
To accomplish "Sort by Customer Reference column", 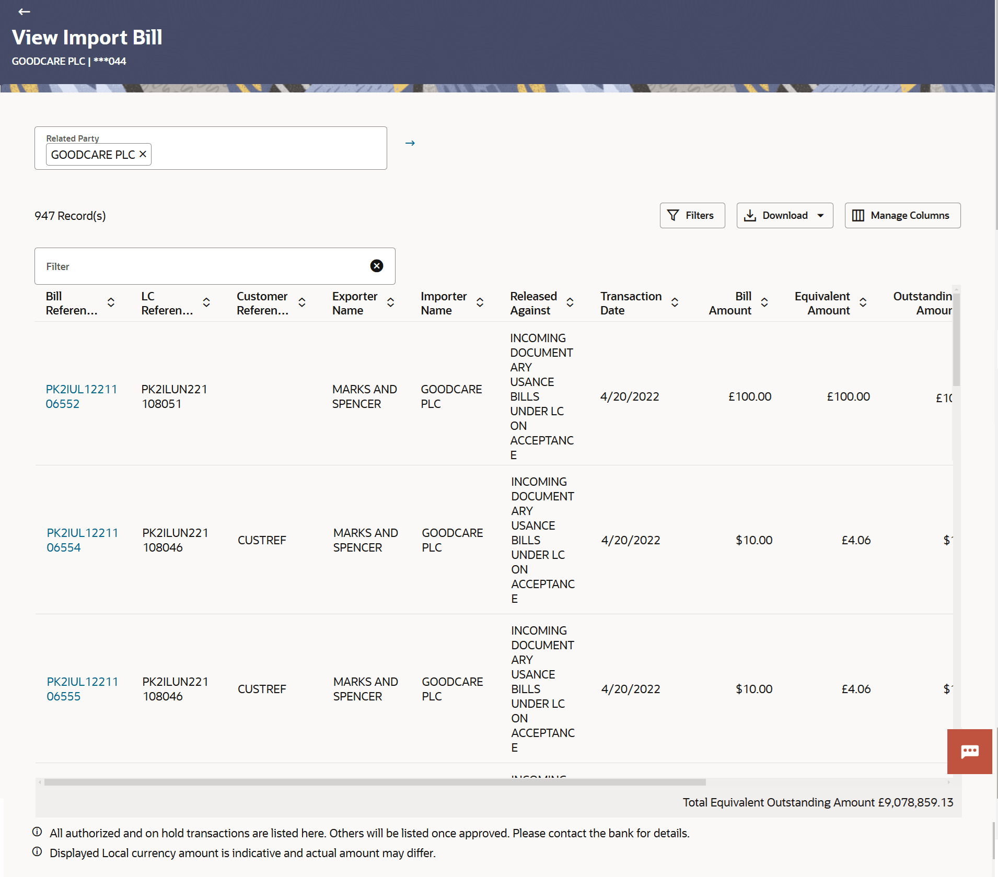I will point(302,302).
